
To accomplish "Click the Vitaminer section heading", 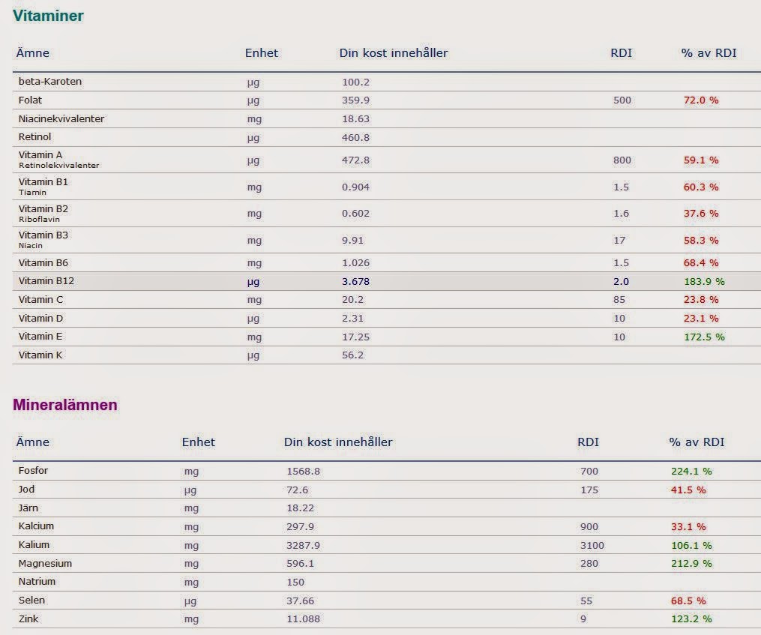I will pos(48,16).
